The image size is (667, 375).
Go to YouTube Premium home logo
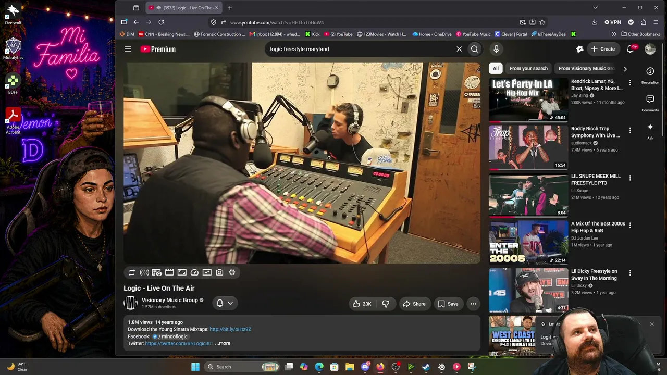158,49
